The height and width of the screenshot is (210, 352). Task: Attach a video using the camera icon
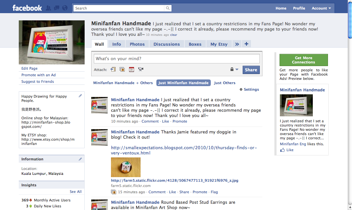click(140, 69)
